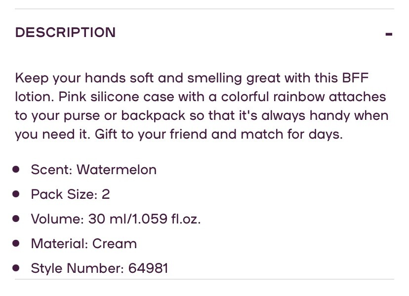The height and width of the screenshot is (296, 409).
Task: Click the "Cream" material value
Action: [114, 244]
